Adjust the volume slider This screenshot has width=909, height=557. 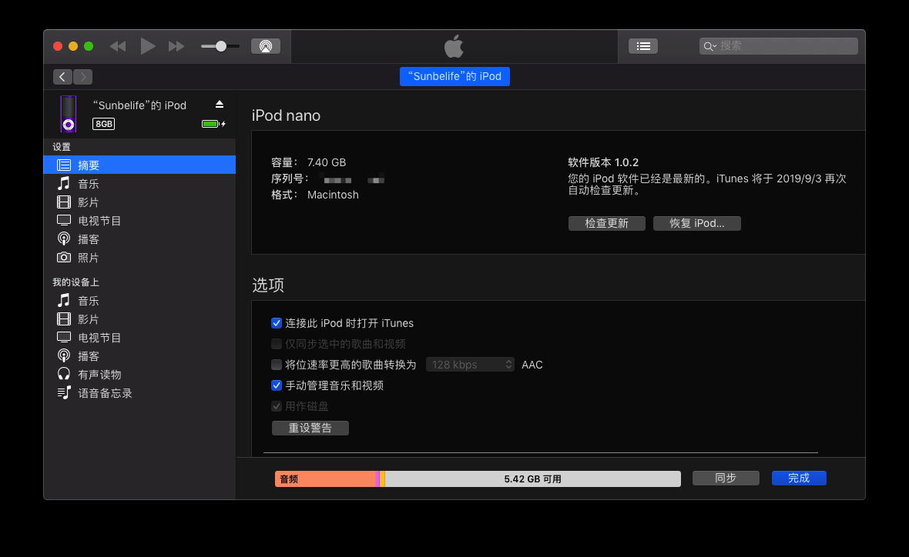220,45
